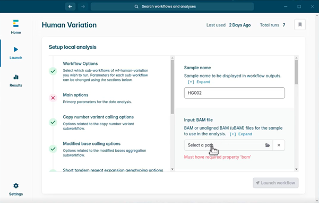319x203 pixels.
Task: Click 'Primary parameters for the data analysis.' text
Action: tap(97, 101)
